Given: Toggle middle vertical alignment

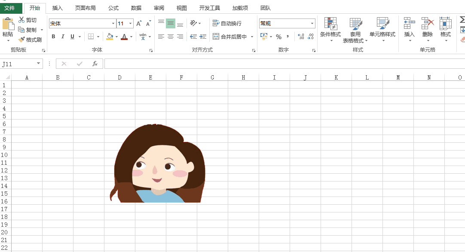Looking at the screenshot, I should pyautogui.click(x=171, y=23).
